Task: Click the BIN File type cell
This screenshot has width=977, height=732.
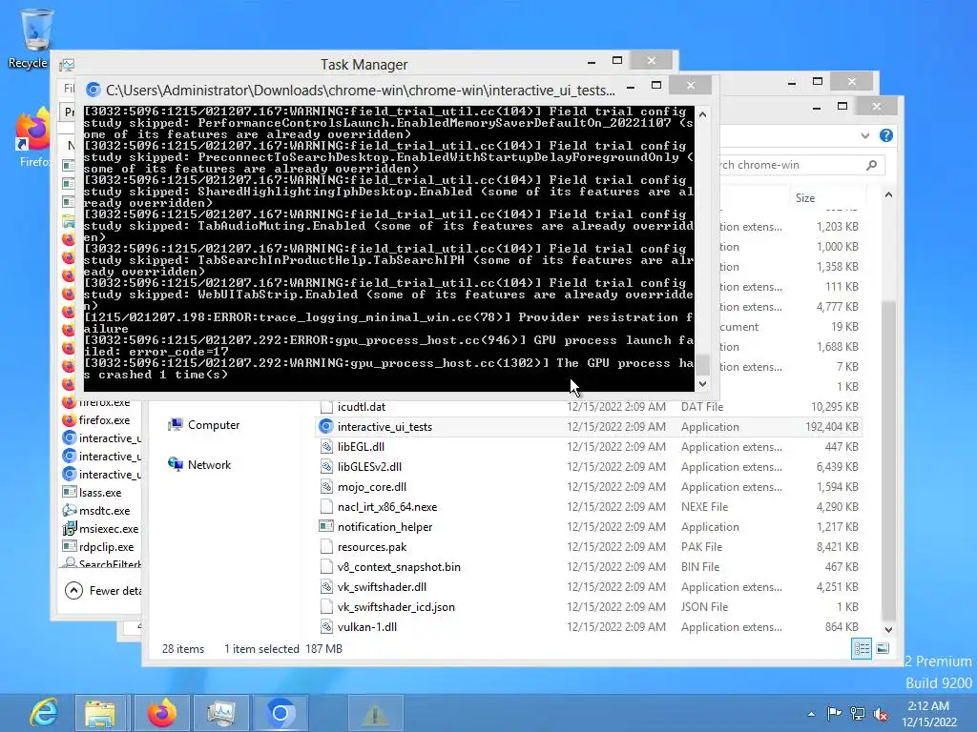Action: [x=700, y=567]
